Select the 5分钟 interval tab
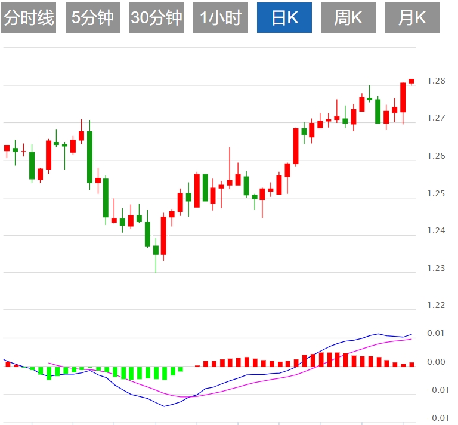The image size is (458, 425). click(92, 17)
